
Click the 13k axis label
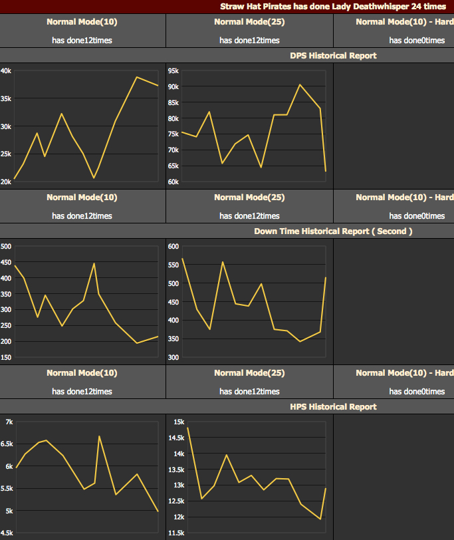tap(179, 485)
